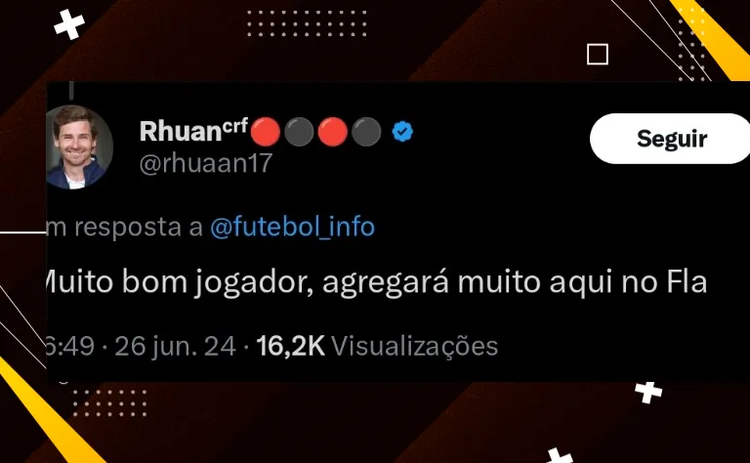Click the 16,2K Visualizações count
The image size is (750, 463).
coord(377,346)
